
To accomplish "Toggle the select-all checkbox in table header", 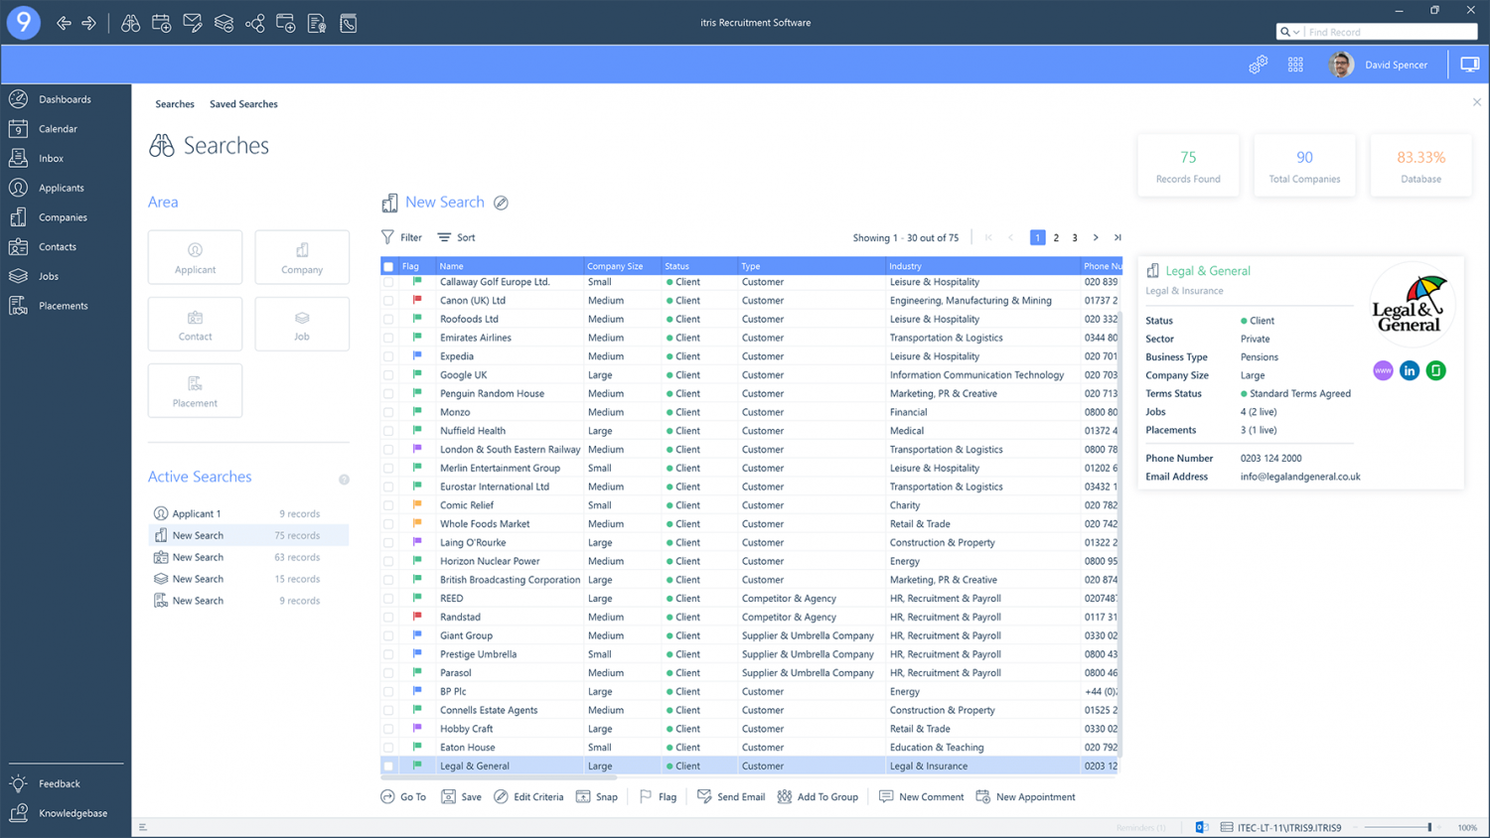I will pos(388,266).
